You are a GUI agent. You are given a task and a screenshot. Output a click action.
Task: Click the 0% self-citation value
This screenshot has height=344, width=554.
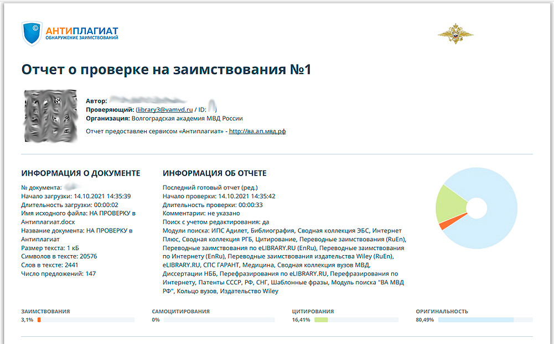tap(156, 320)
